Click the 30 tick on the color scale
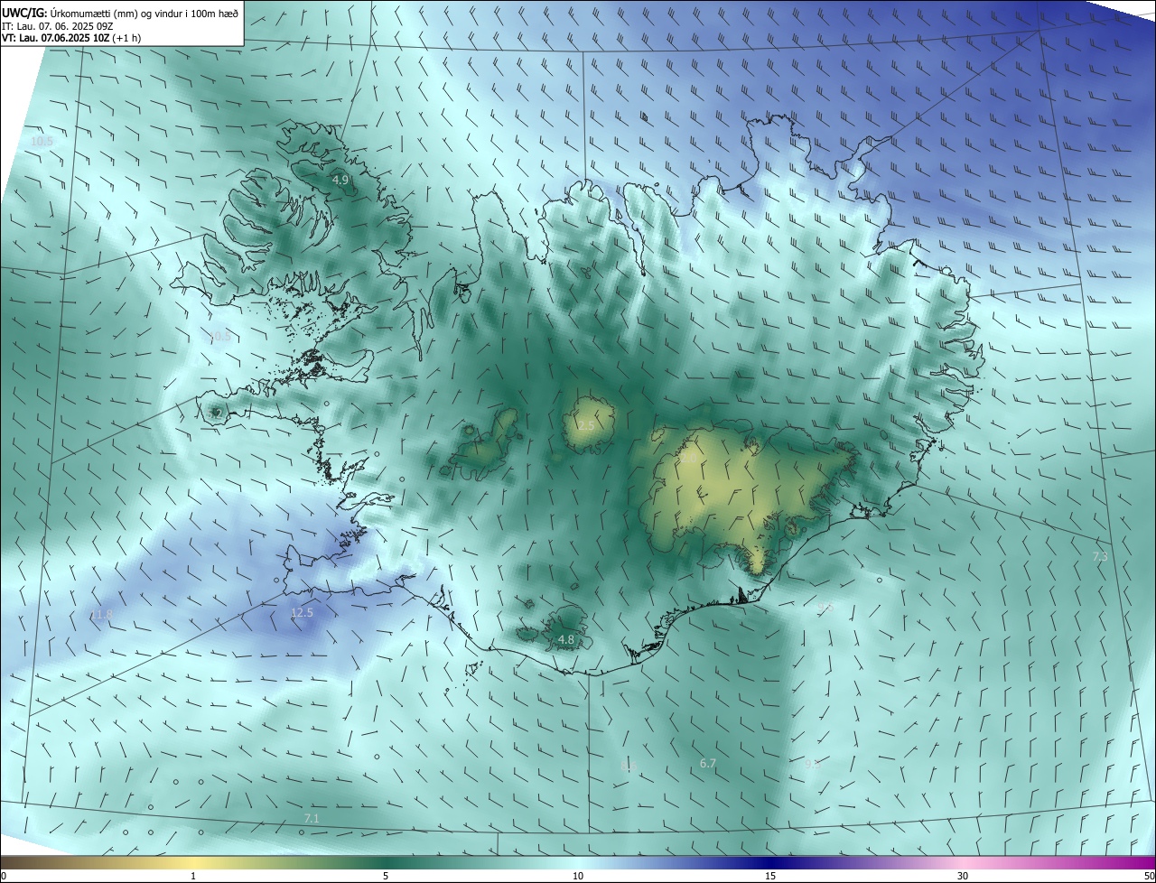 click(963, 877)
